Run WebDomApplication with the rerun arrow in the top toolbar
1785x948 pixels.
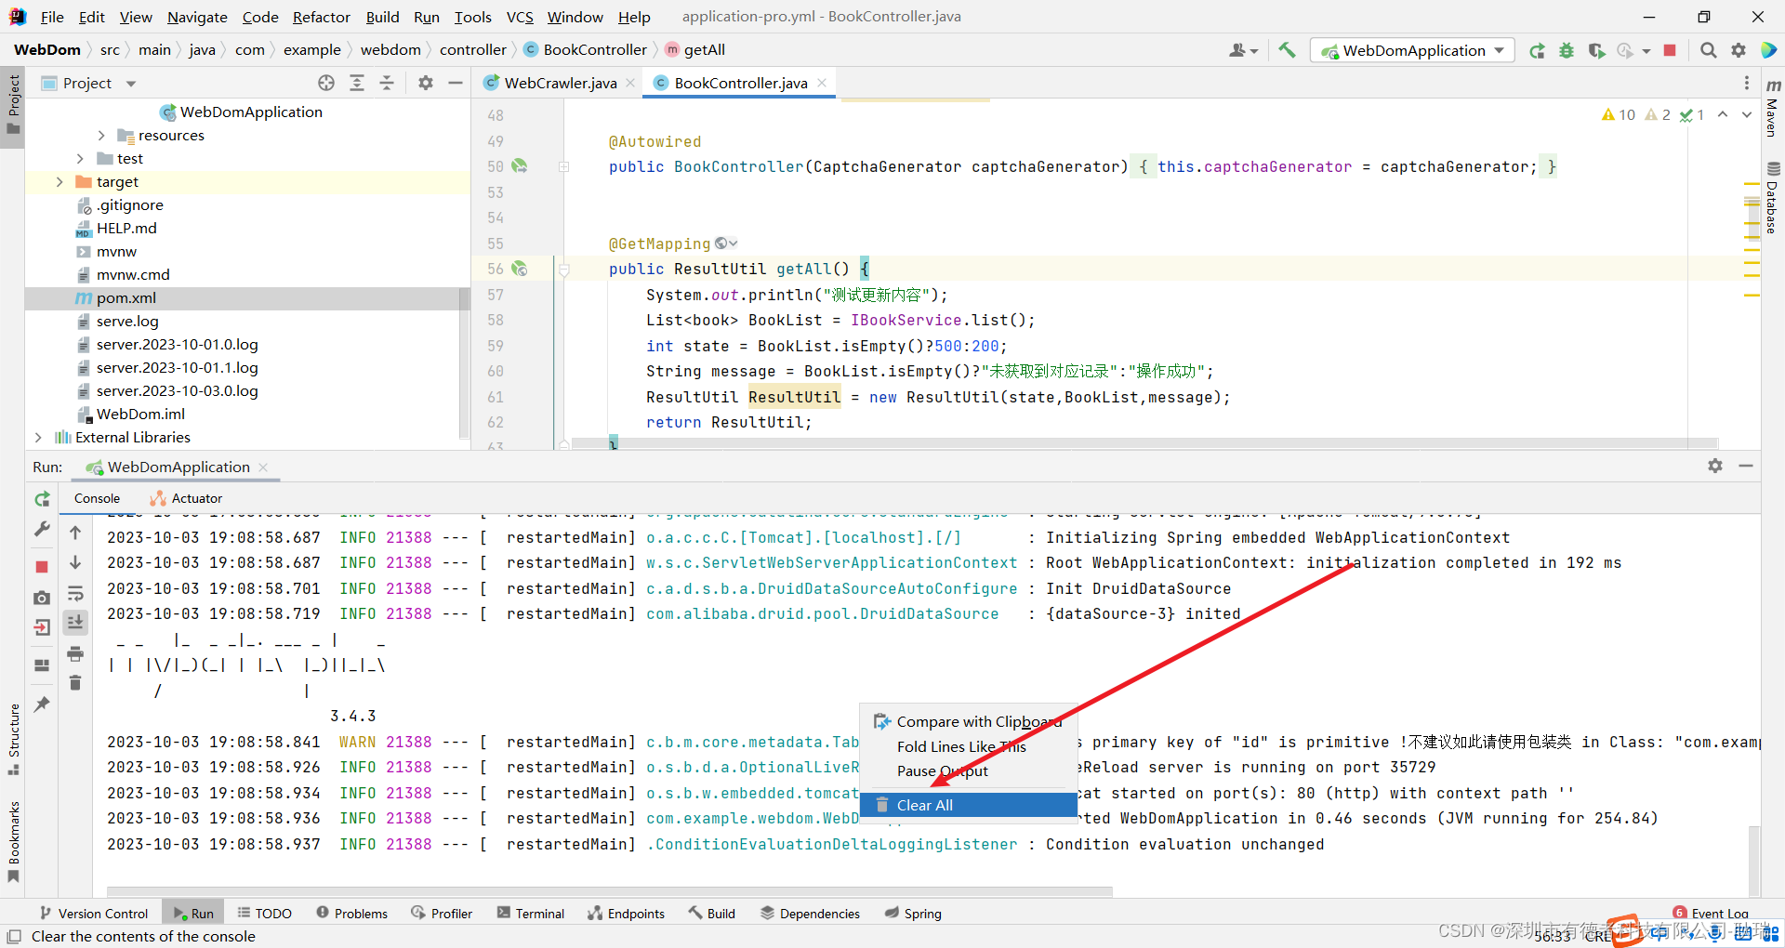click(x=1538, y=50)
